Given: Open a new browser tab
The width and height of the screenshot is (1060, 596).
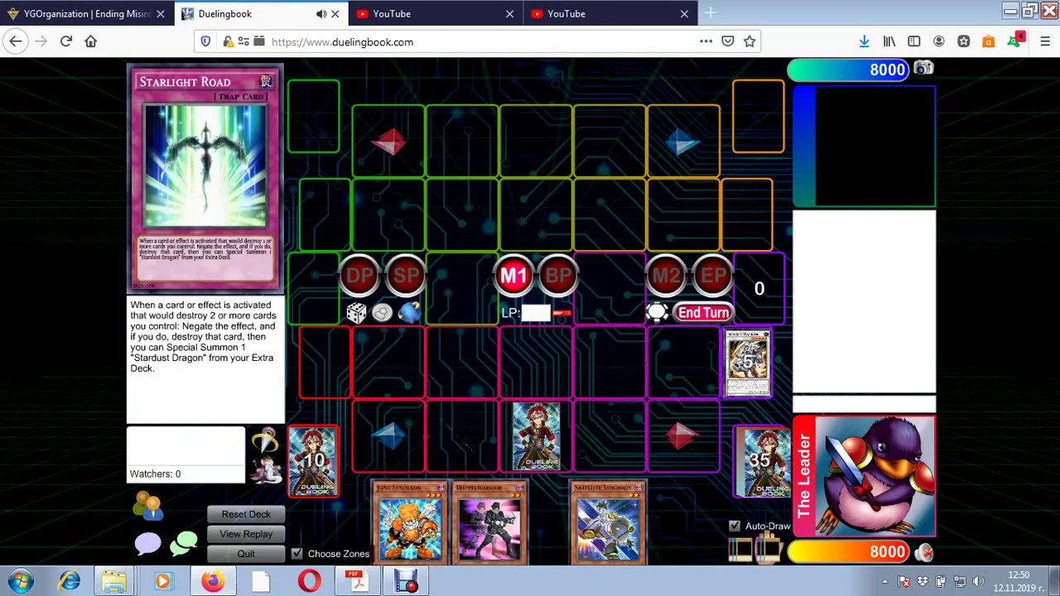Looking at the screenshot, I should coord(711,13).
